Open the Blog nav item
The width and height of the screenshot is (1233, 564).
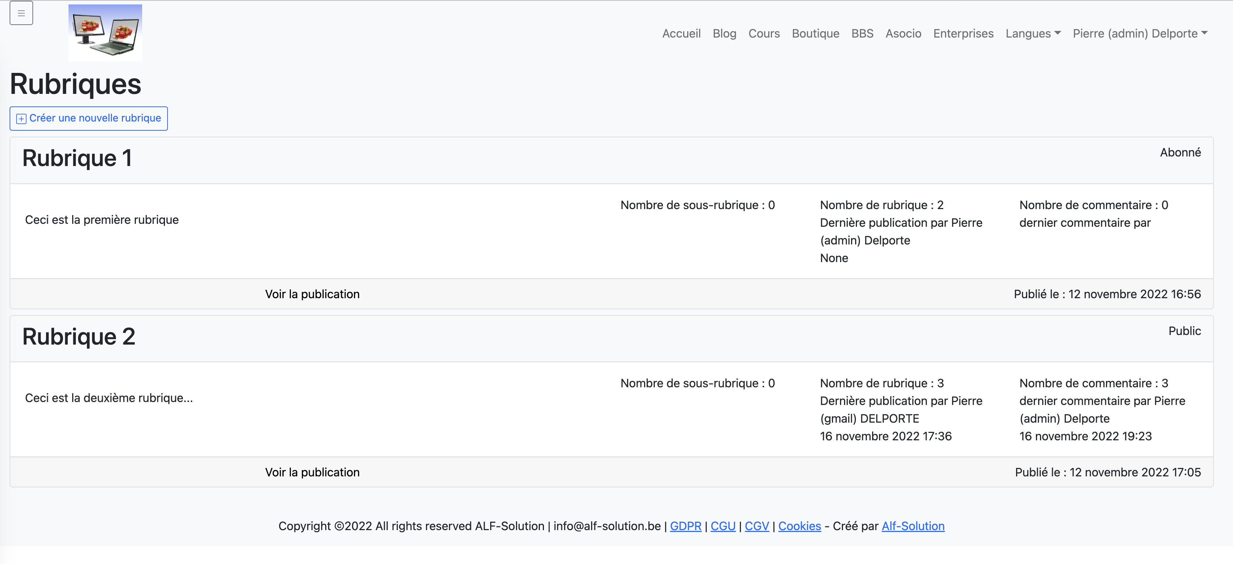[724, 34]
